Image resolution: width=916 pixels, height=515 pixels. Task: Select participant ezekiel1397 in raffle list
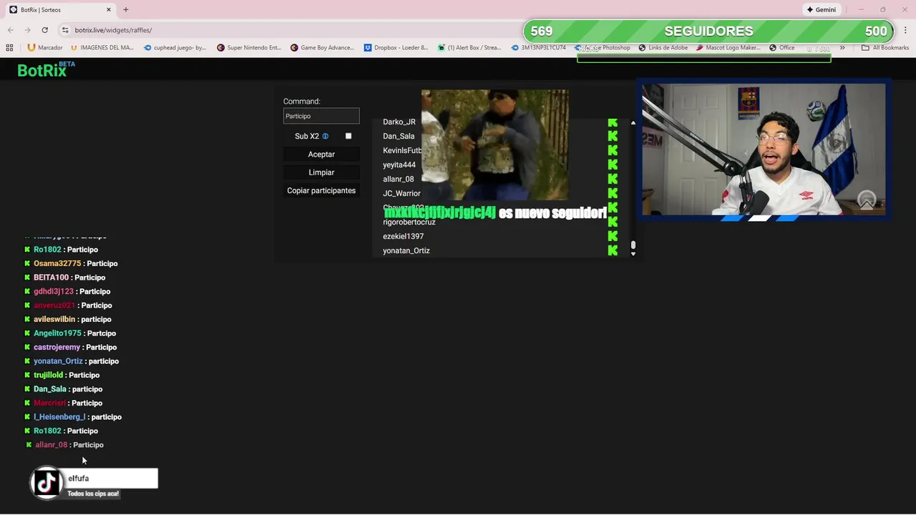click(x=404, y=236)
